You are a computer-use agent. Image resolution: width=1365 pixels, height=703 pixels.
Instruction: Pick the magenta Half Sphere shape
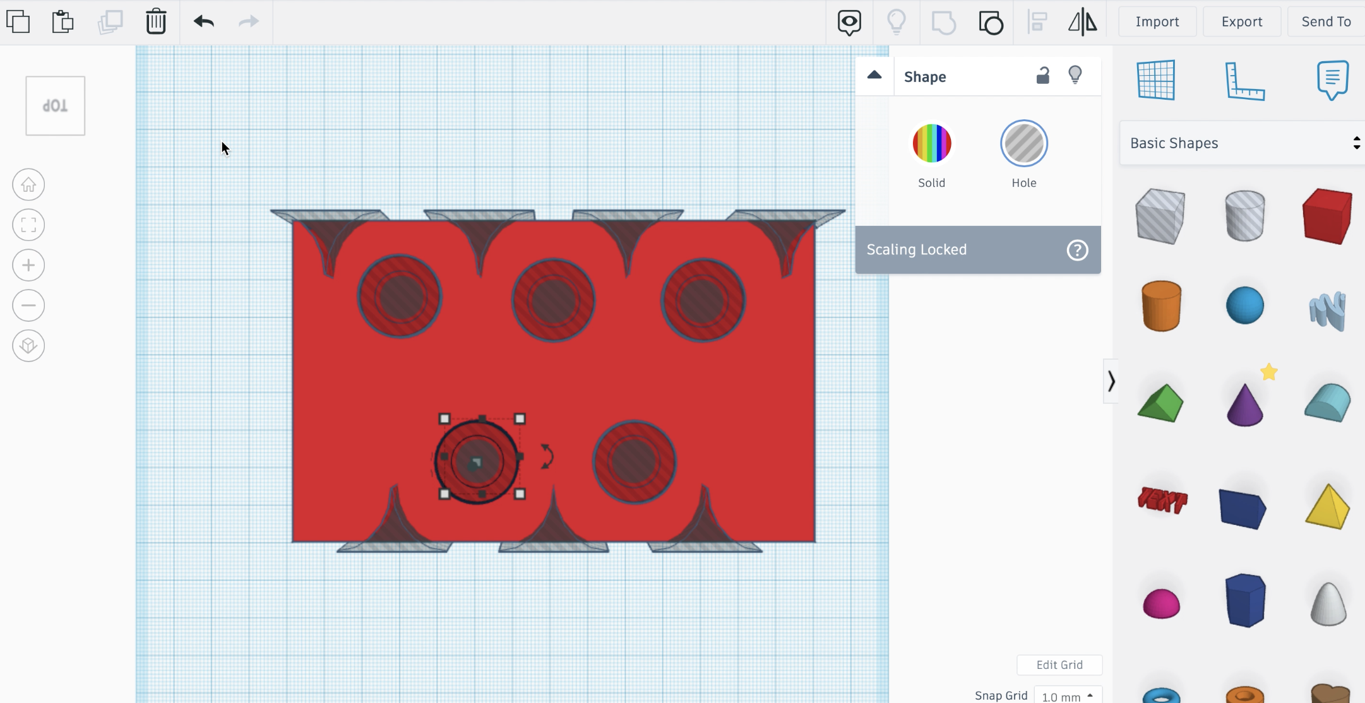(x=1161, y=603)
